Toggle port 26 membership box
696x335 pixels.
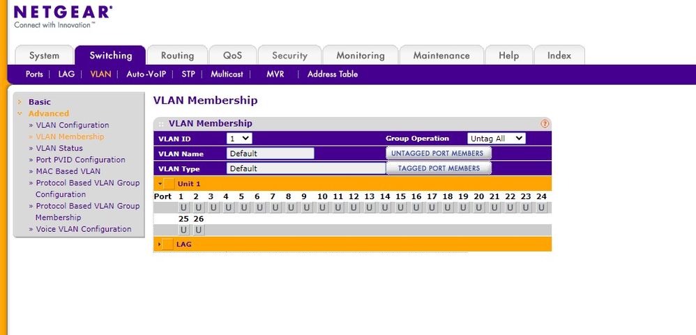tap(199, 230)
